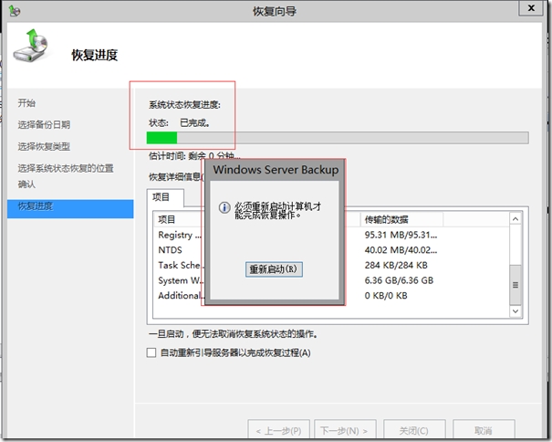Click the wizard title bar icon

(15, 11)
